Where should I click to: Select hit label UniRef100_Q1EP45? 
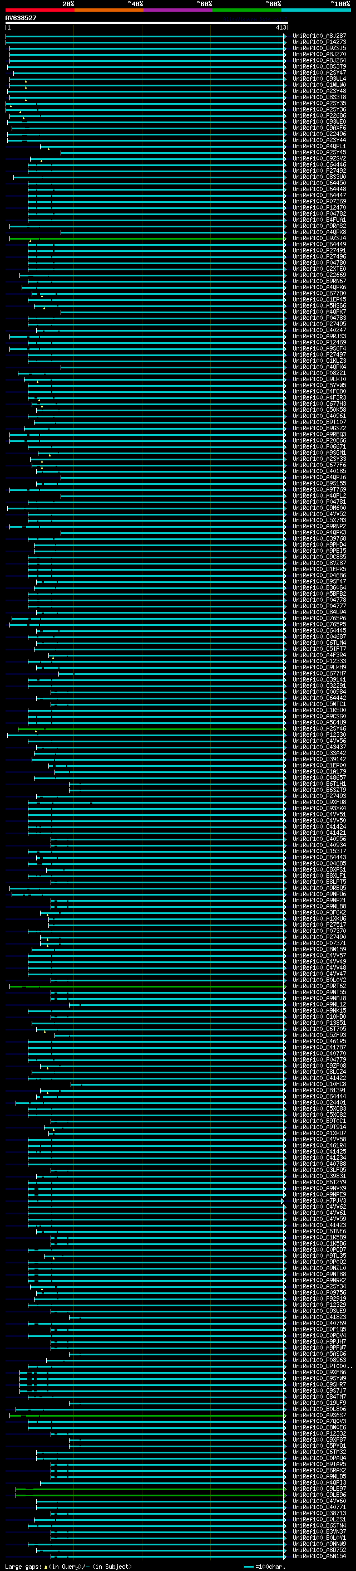[x=319, y=299]
